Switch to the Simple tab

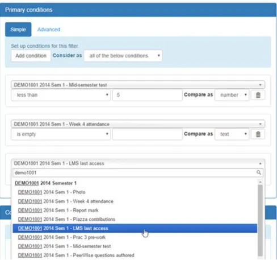coord(18,30)
